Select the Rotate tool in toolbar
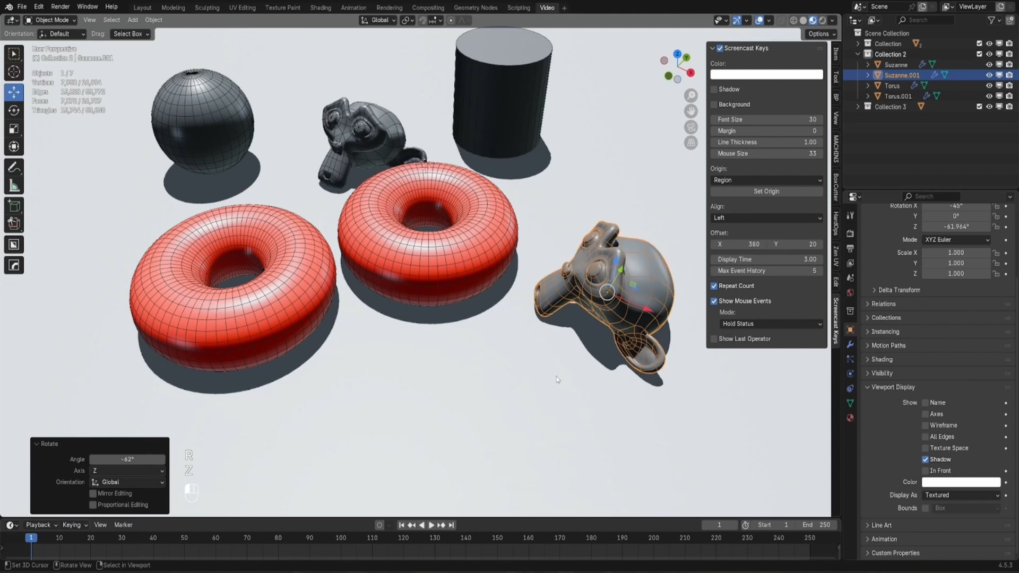This screenshot has width=1019, height=573. [14, 110]
